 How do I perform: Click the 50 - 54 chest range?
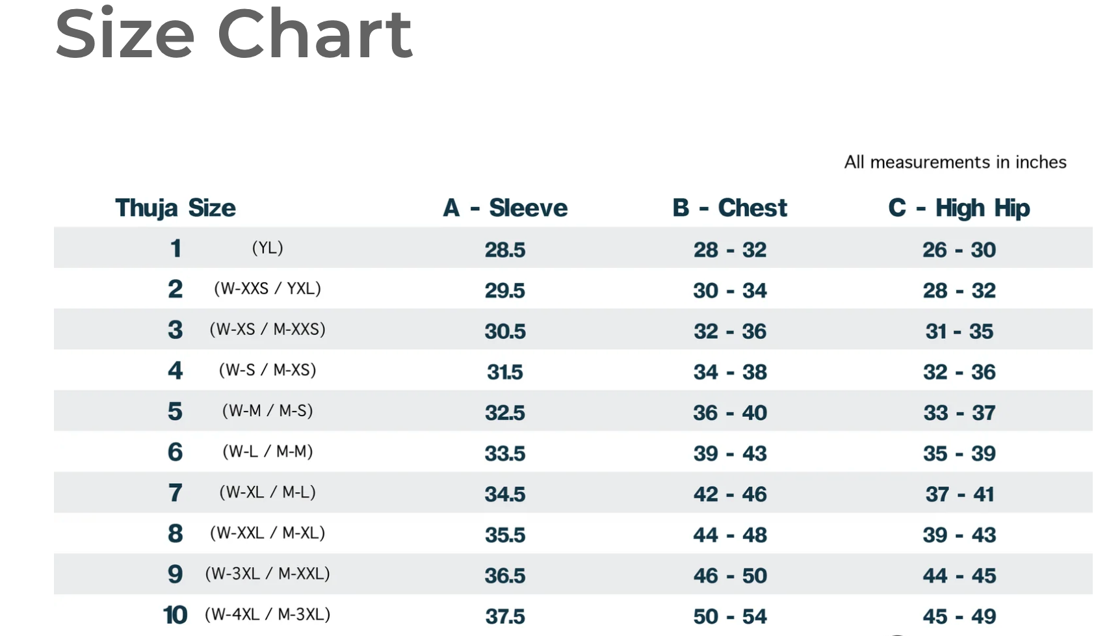tap(730, 616)
